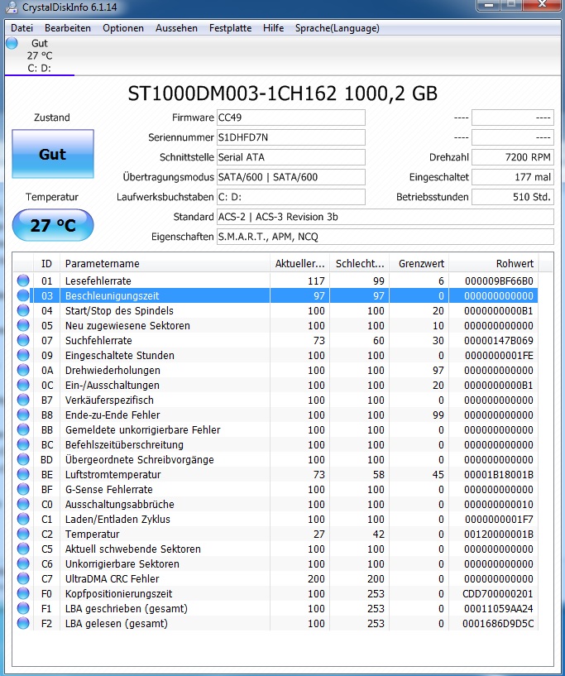
Task: Open the Datei menu
Action: coord(22,28)
